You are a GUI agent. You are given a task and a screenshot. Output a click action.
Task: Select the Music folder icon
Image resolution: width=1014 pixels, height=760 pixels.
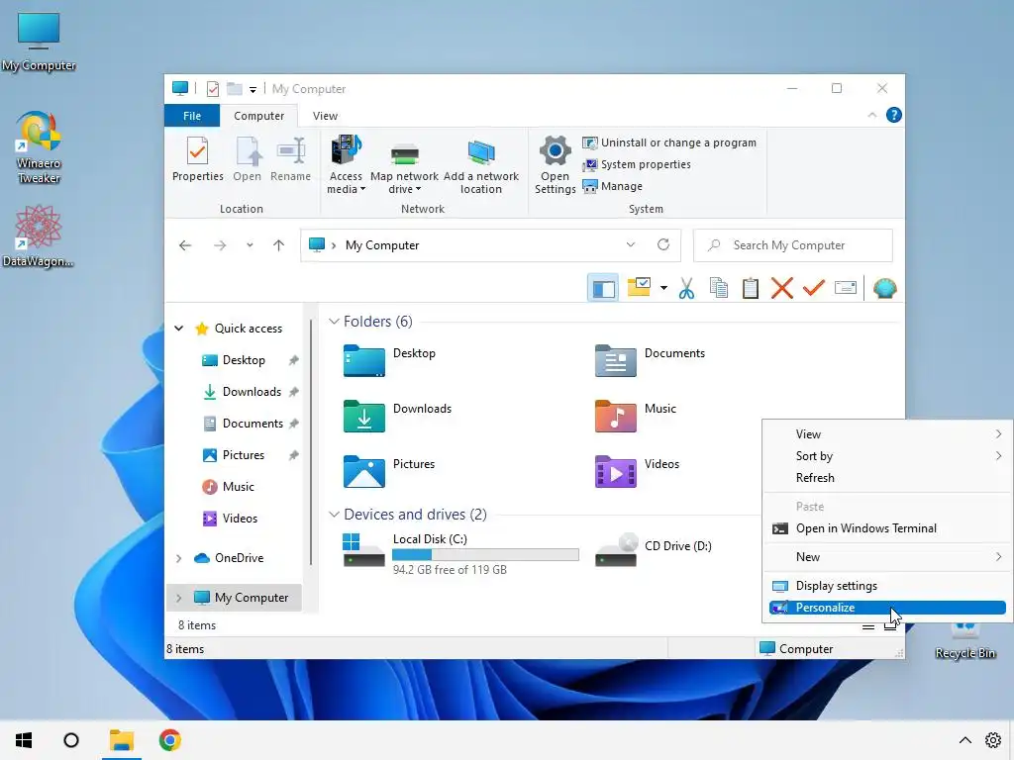coord(615,417)
